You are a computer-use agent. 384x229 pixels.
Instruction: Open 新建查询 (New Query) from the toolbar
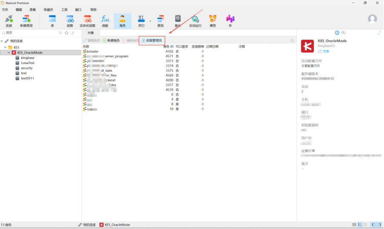point(26,20)
